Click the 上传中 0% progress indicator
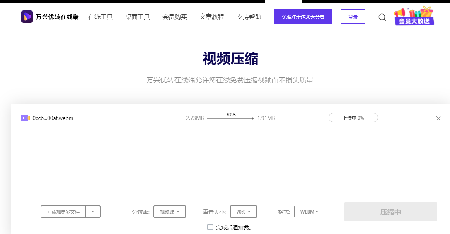450x234 pixels. (353, 118)
